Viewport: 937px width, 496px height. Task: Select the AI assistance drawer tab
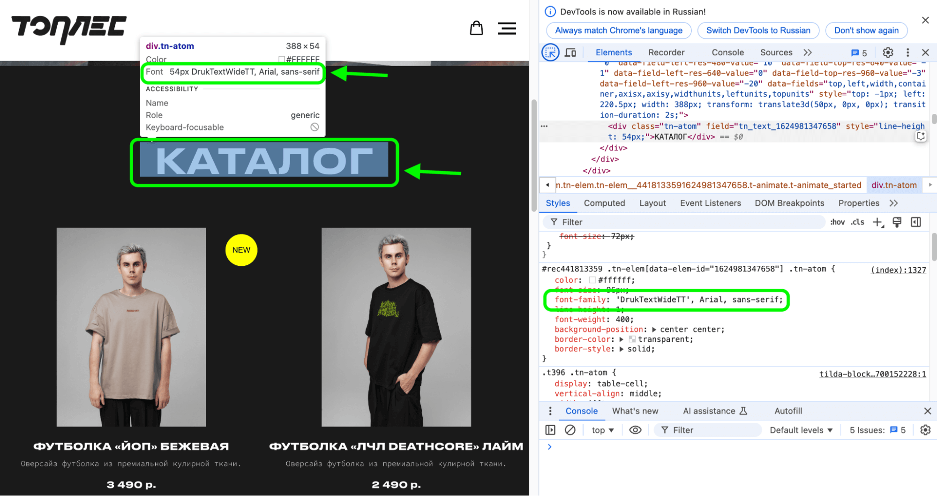pos(714,411)
